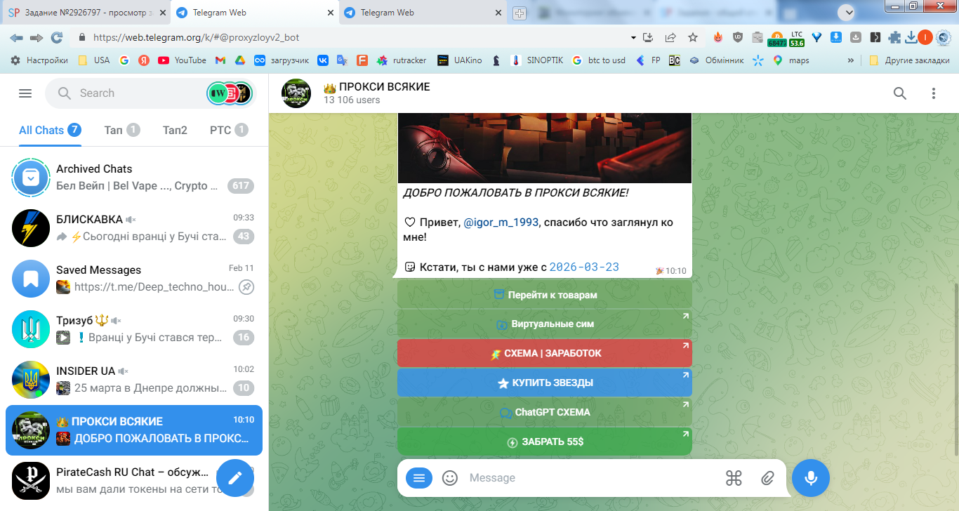The width and height of the screenshot is (959, 511).
Task: Focus the Message input field
Action: pos(590,478)
